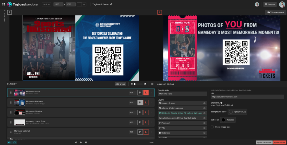287x145 pixels.
Task: Edit the Tagboard Demo name pencil icon
Action: click(x=111, y=4)
